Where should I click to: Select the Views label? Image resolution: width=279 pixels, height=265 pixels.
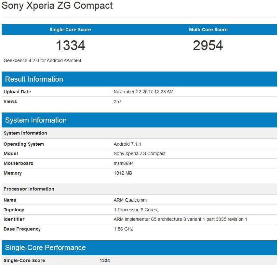pos(10,101)
